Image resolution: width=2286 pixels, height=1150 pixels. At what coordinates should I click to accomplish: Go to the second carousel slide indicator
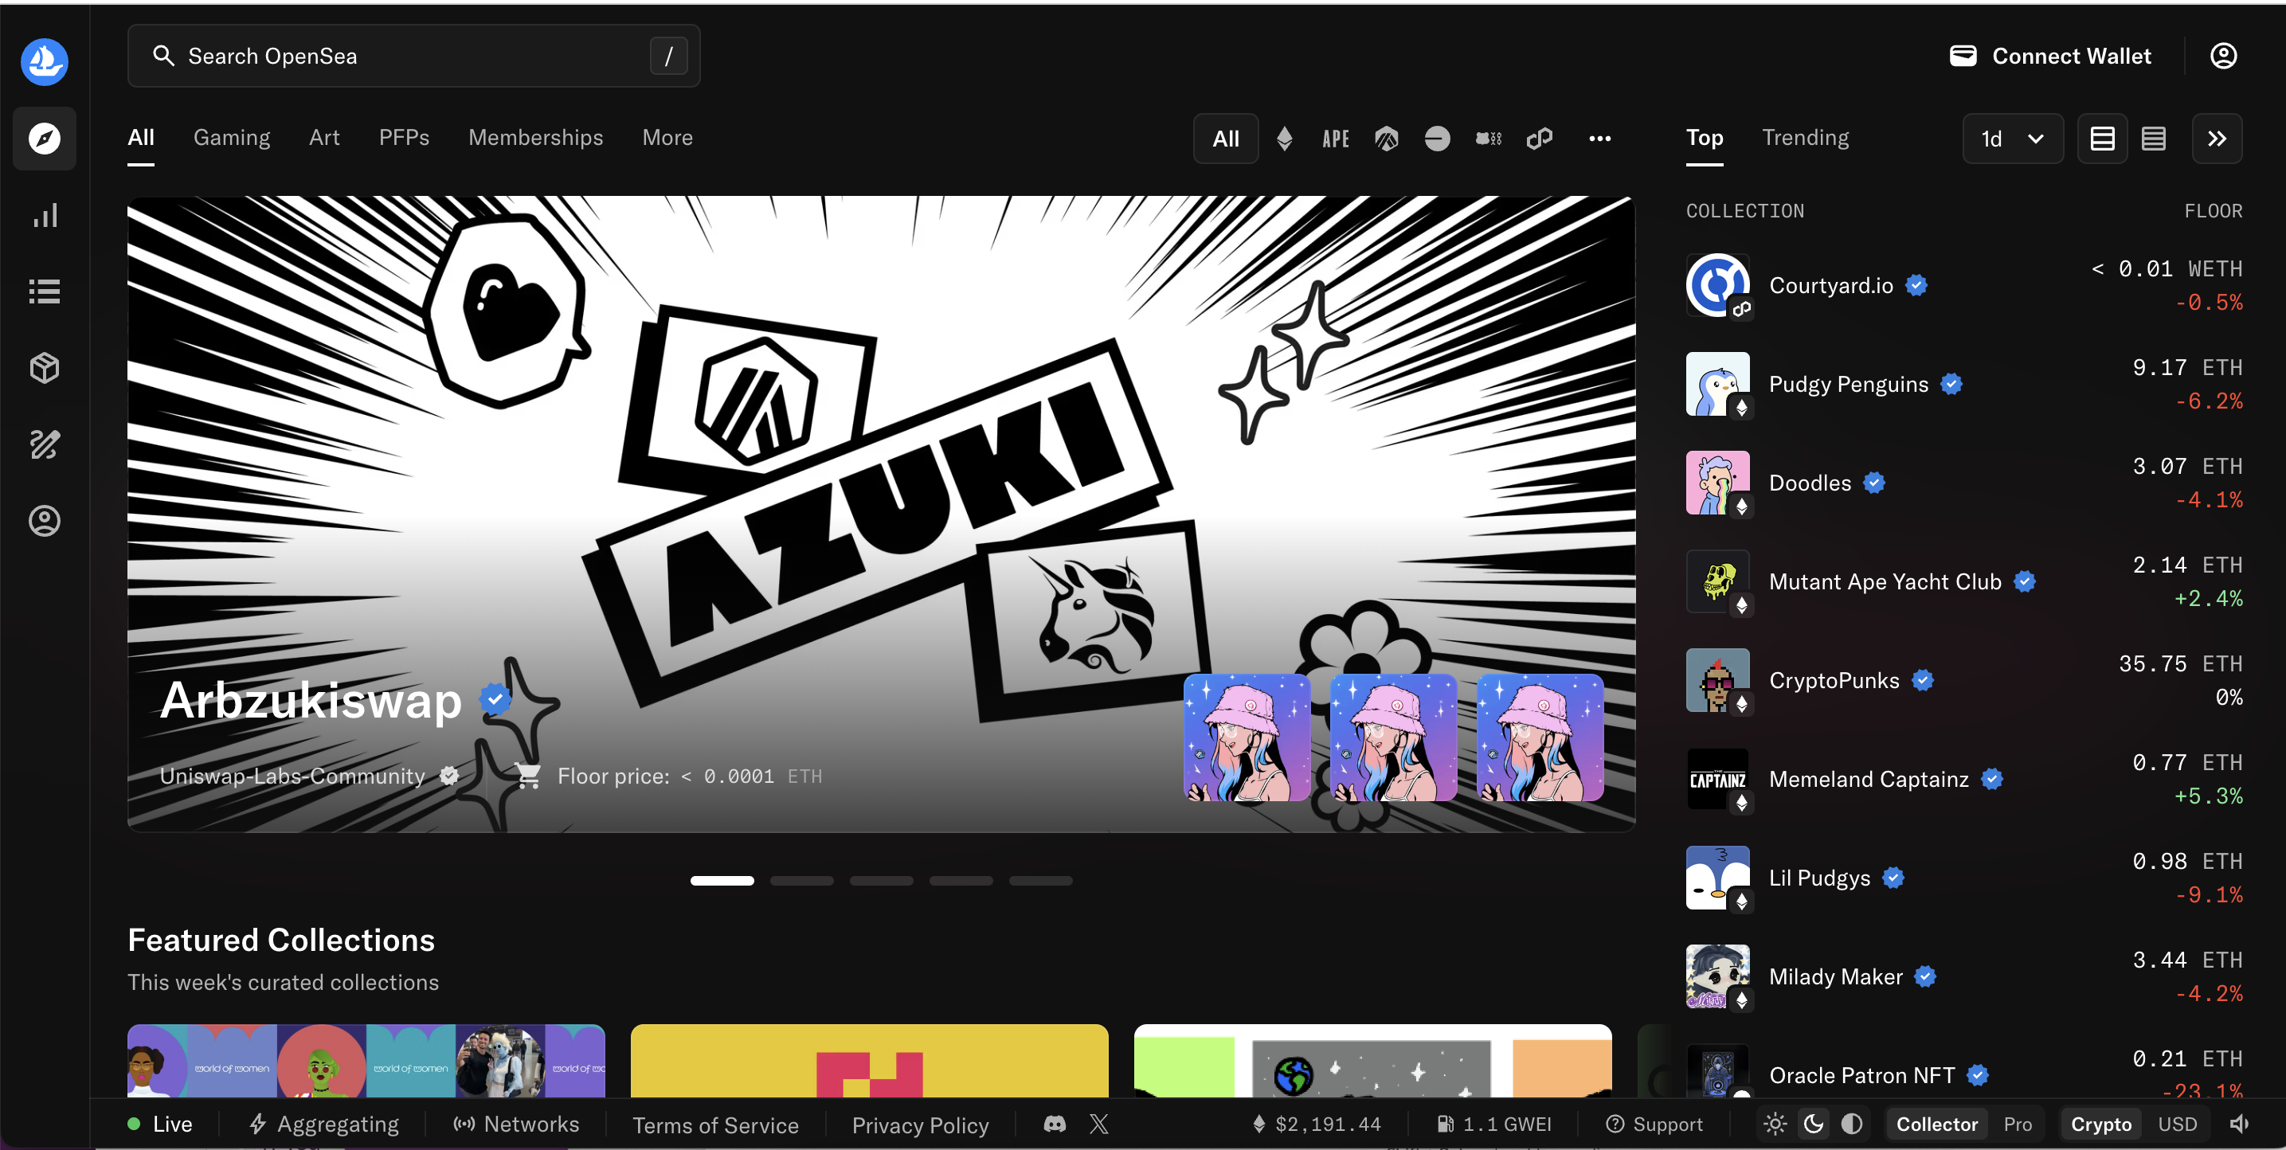(x=801, y=880)
